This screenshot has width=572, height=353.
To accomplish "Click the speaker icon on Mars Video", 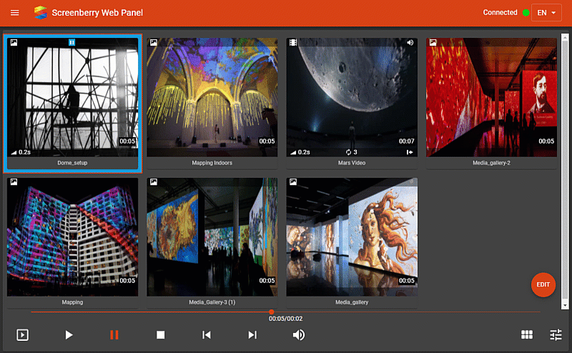I will coord(410,43).
